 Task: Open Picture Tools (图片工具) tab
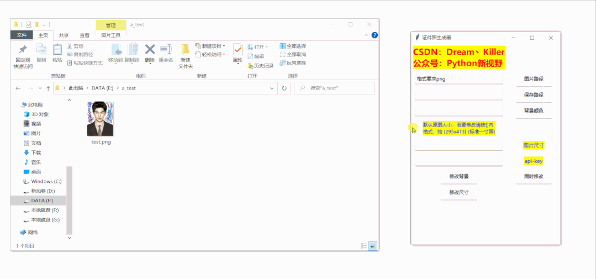(111, 35)
